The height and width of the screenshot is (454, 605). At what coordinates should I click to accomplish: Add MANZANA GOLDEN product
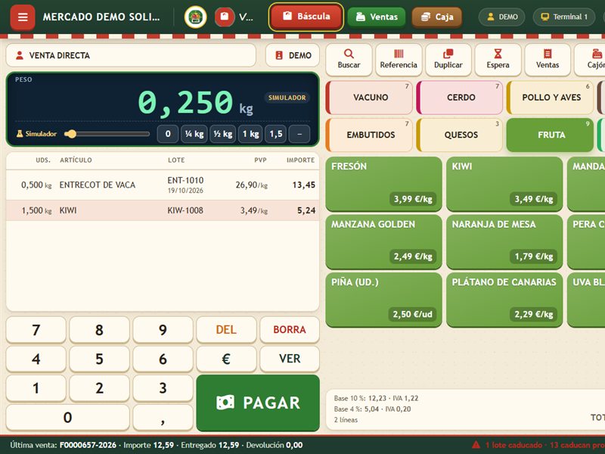[383, 241]
